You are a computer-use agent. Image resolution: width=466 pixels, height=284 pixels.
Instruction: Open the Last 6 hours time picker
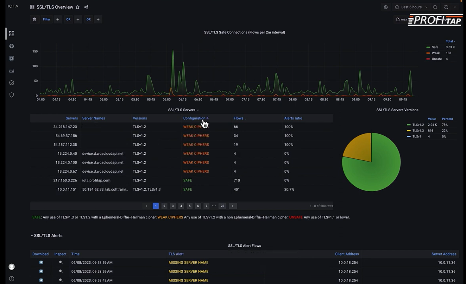(411, 7)
